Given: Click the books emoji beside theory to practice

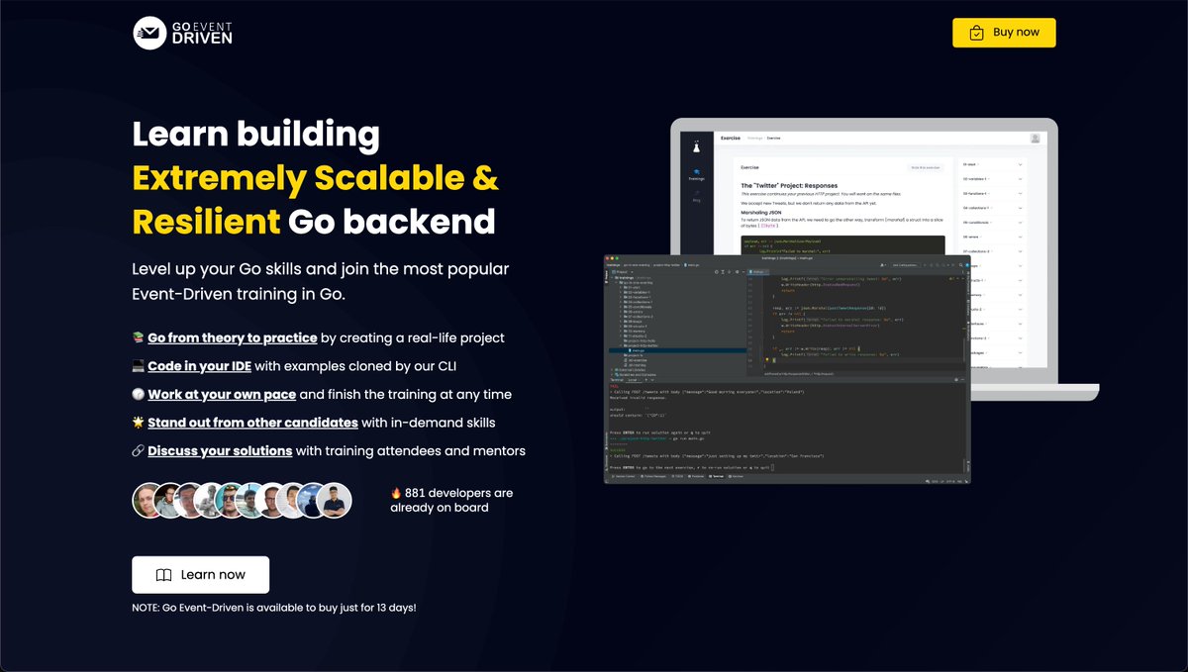Looking at the screenshot, I should coord(138,338).
